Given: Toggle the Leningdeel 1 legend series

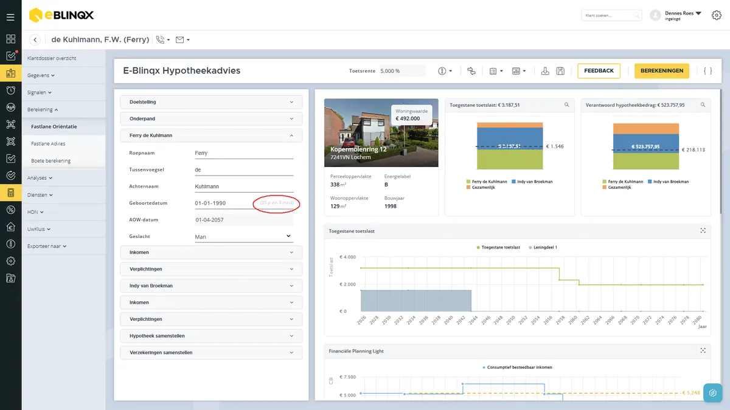Looking at the screenshot, I should (x=543, y=247).
